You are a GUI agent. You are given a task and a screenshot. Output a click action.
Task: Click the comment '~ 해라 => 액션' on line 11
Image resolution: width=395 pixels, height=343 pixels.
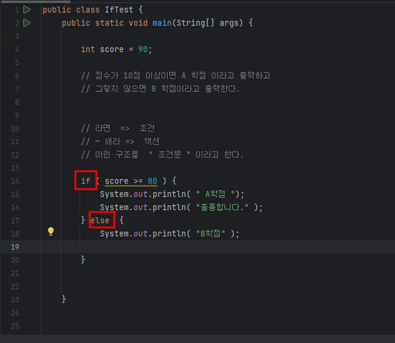tap(120, 141)
